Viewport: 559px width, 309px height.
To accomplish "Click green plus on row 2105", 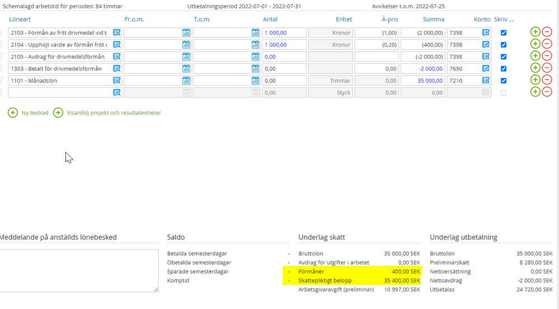I will (535, 56).
